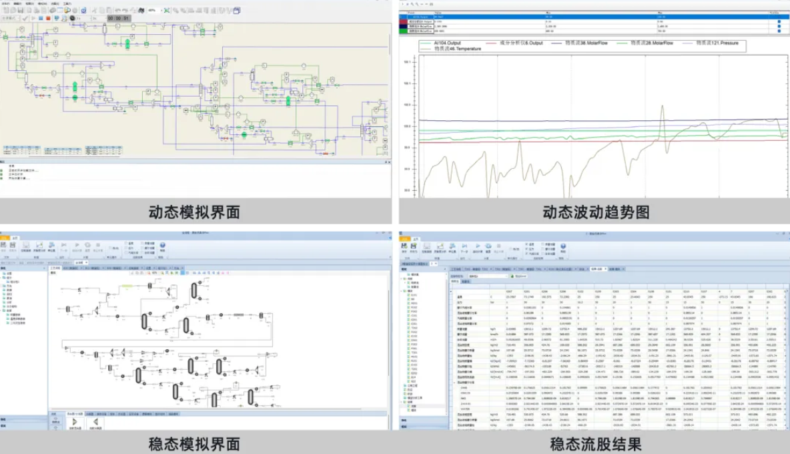Click the binoculars search icon in dynamic toolbar
Screen dimensions: 790x454
tap(139, 11)
